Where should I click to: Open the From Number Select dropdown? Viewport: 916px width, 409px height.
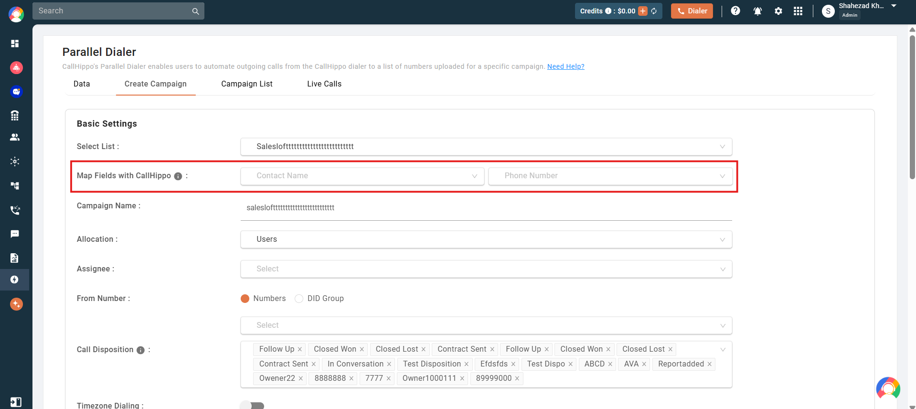pos(486,325)
